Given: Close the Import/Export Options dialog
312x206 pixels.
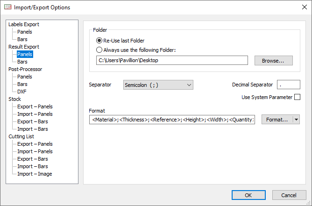Looking at the screenshot, I should (x=304, y=7).
